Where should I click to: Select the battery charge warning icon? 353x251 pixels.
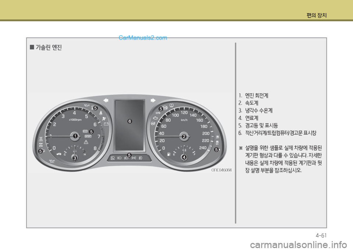(x=106, y=124)
